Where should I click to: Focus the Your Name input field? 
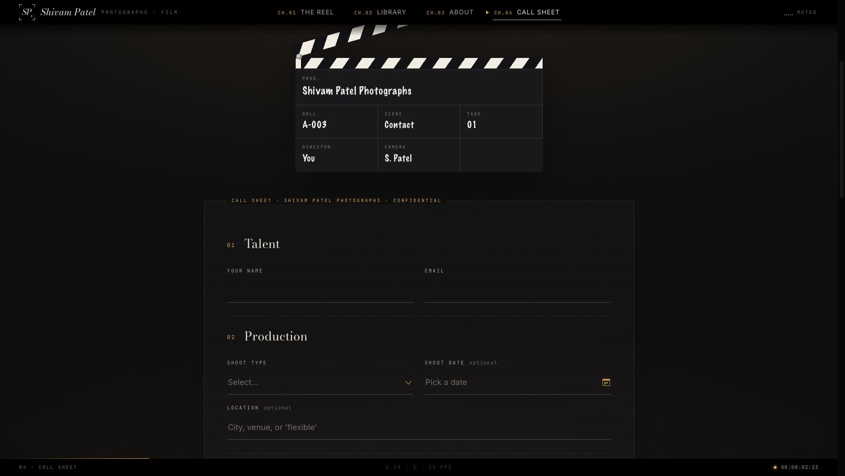coord(320,290)
